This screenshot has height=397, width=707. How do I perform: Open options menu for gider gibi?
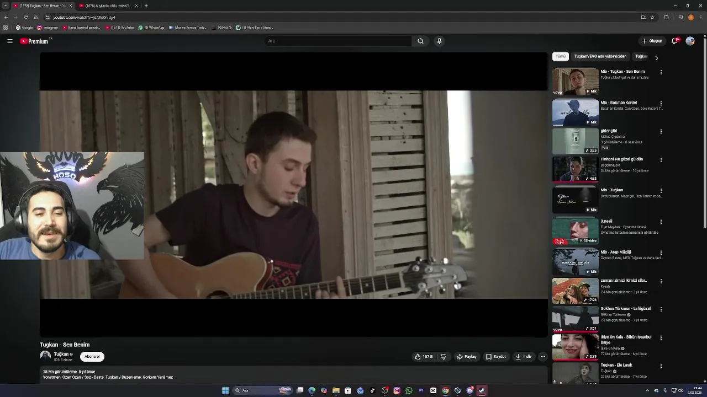click(661, 132)
